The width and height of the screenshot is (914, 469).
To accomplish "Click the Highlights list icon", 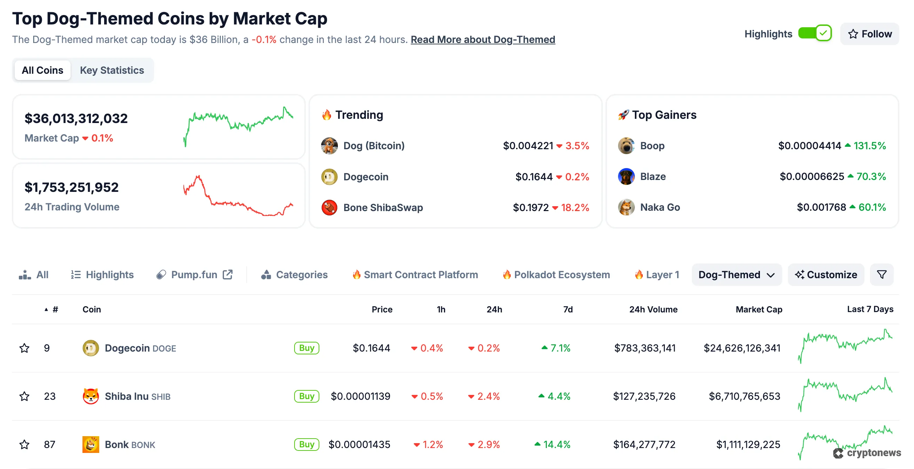I will click(x=75, y=274).
